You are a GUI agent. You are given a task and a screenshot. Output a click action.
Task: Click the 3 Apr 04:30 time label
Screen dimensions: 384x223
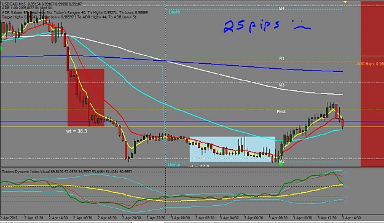coord(229,218)
